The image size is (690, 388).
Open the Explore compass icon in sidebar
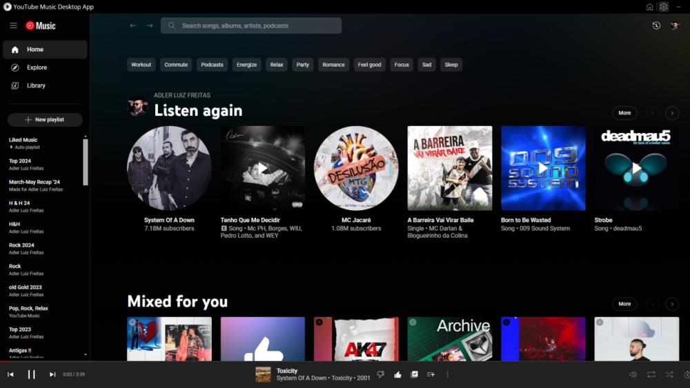[x=14, y=68]
